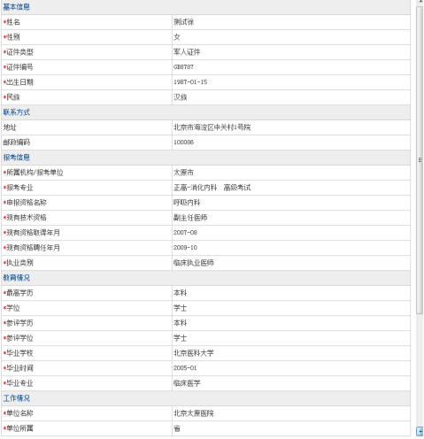424x439 pixels.
Task: Click the 正高-消化内科 高级考试 value
Action: (212, 188)
